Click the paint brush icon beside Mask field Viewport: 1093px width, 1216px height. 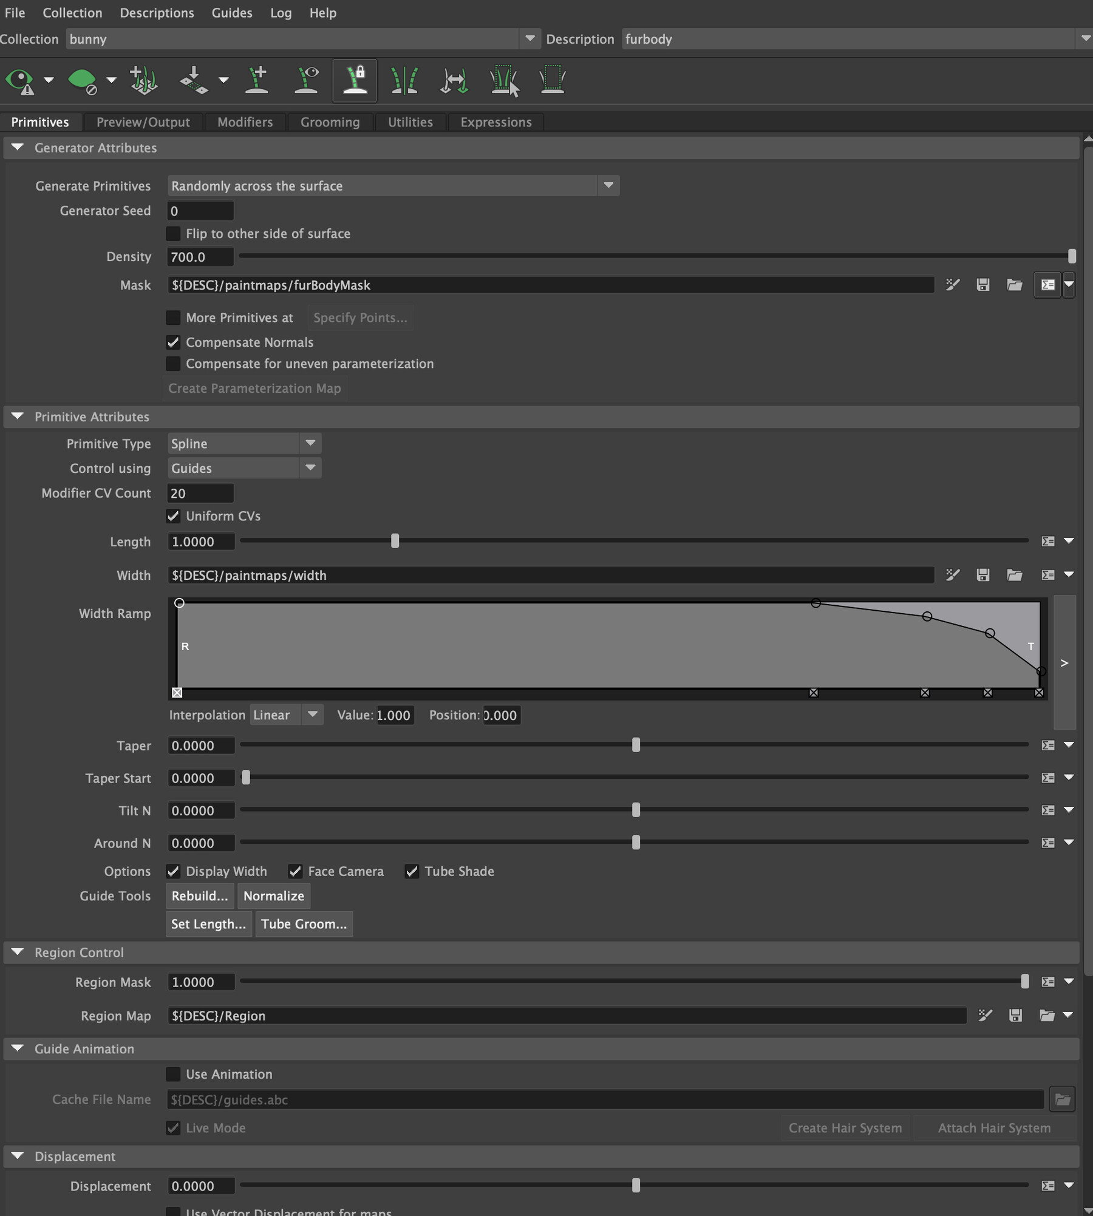953,285
